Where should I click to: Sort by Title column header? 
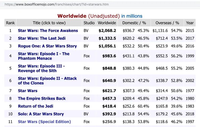coord(49,23)
